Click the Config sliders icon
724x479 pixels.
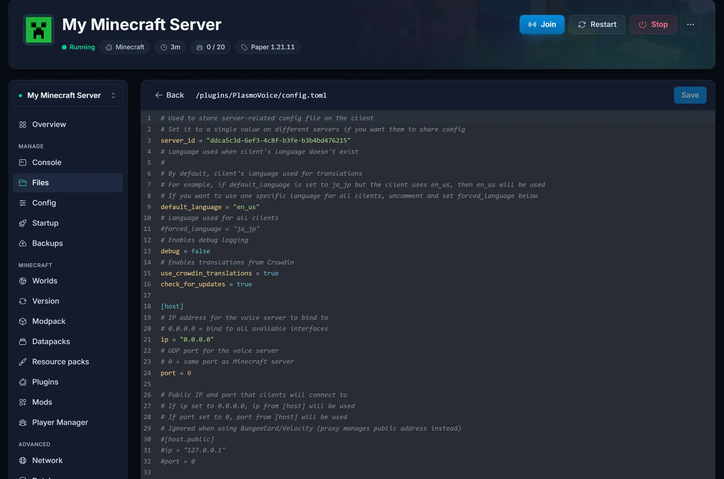23,203
